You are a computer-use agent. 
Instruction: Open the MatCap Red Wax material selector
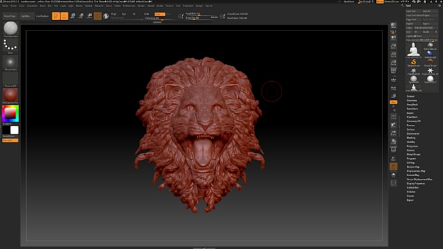(10, 95)
